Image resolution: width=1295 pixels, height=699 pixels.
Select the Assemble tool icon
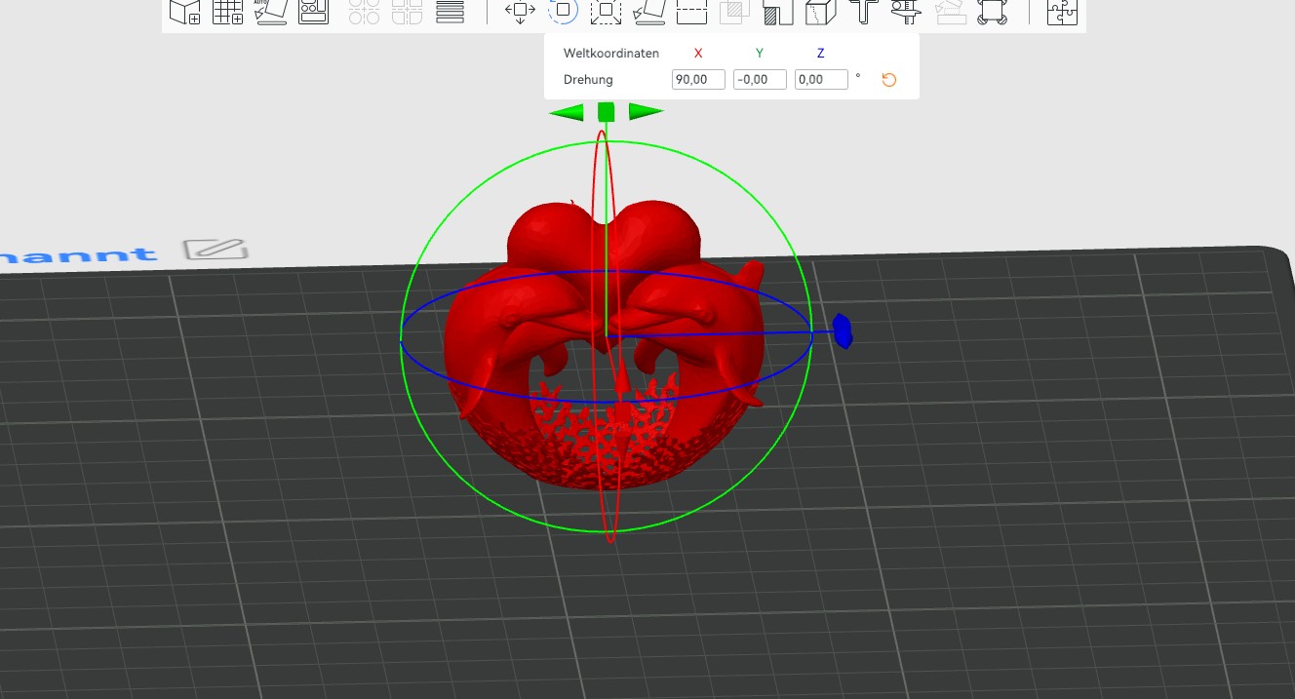993,12
